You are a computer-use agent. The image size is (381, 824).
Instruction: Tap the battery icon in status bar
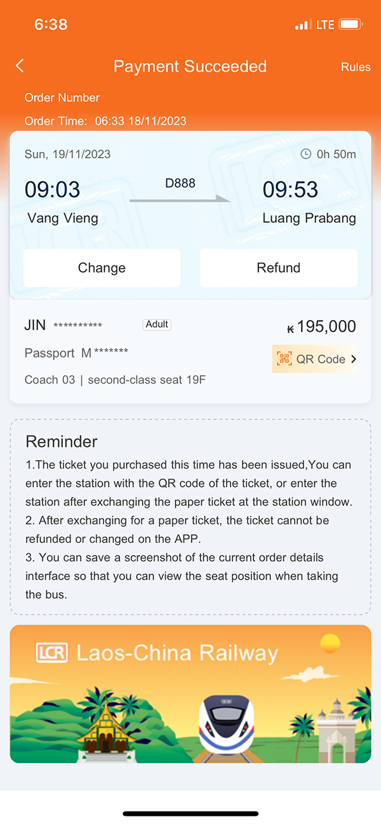(351, 25)
